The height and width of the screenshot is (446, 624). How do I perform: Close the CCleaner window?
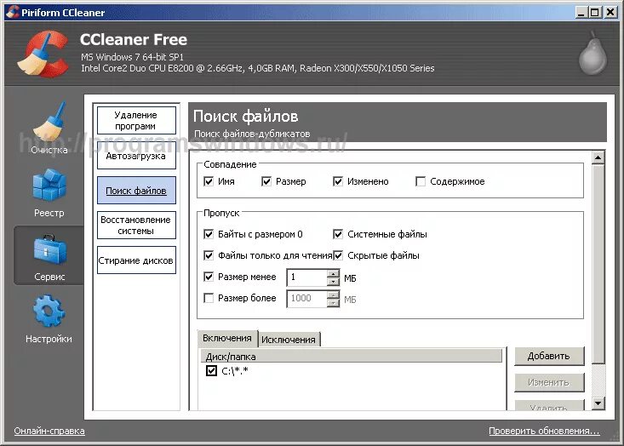[610, 12]
